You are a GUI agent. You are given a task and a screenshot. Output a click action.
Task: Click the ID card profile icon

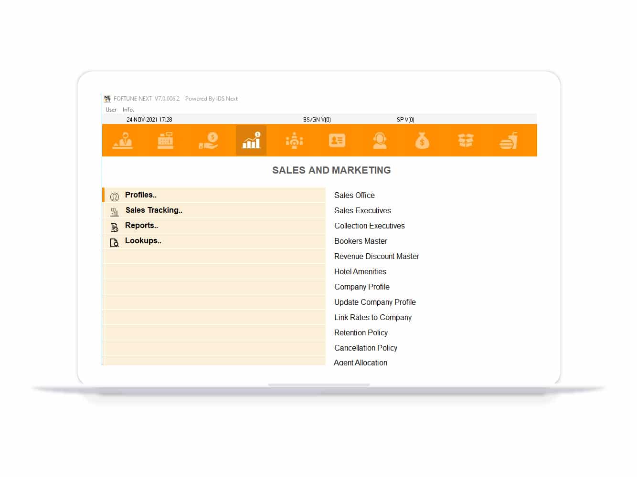coord(337,141)
